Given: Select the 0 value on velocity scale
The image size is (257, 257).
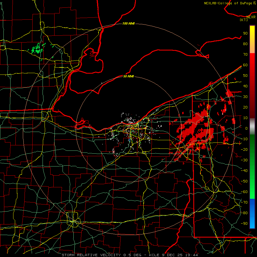Looking at the screenshot, I should pyautogui.click(x=246, y=128).
